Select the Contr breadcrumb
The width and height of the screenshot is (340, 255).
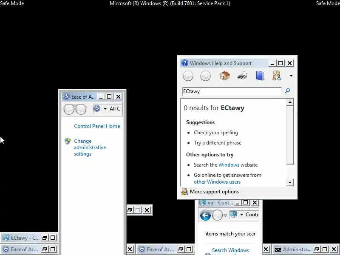252,215
